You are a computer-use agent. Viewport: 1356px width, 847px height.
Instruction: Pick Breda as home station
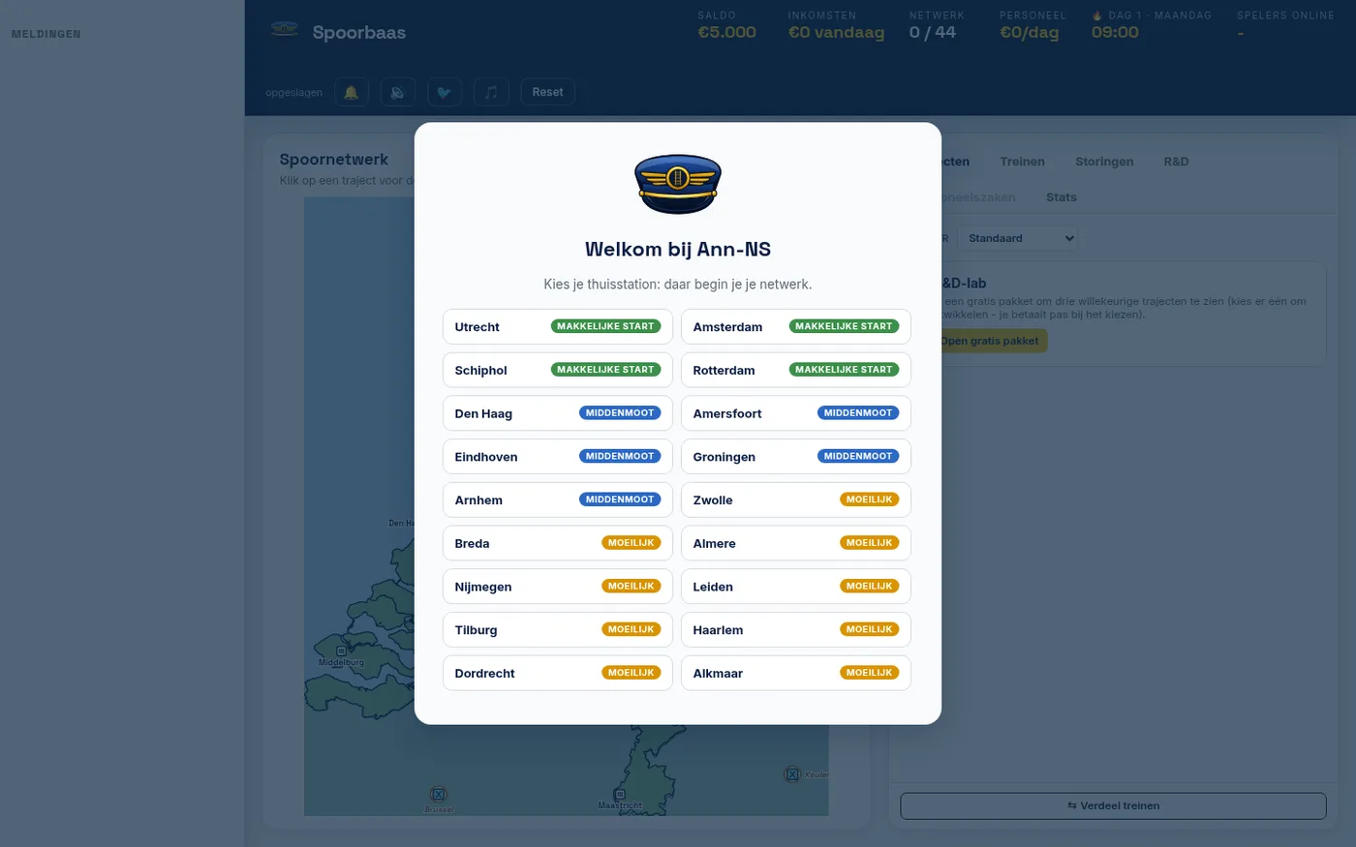[558, 543]
